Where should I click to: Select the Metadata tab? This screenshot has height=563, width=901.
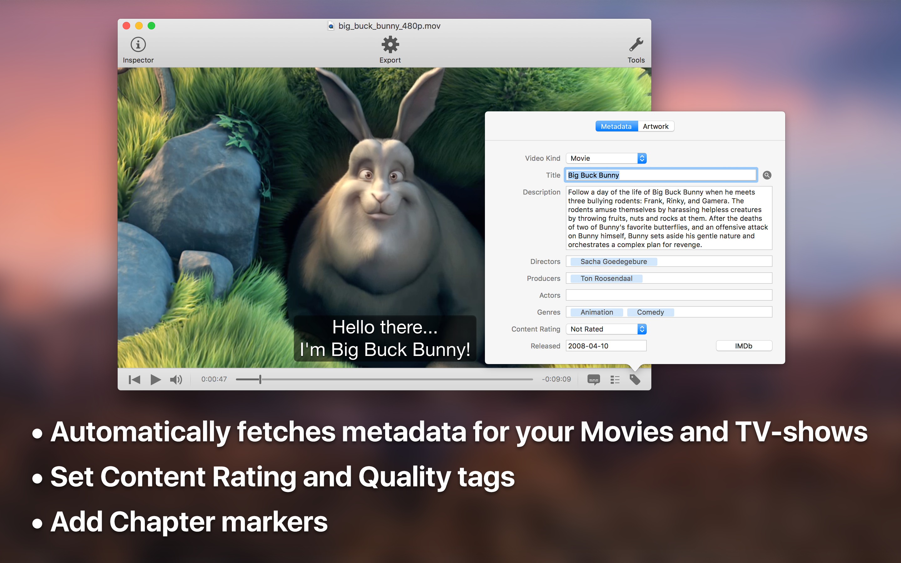pyautogui.click(x=616, y=126)
